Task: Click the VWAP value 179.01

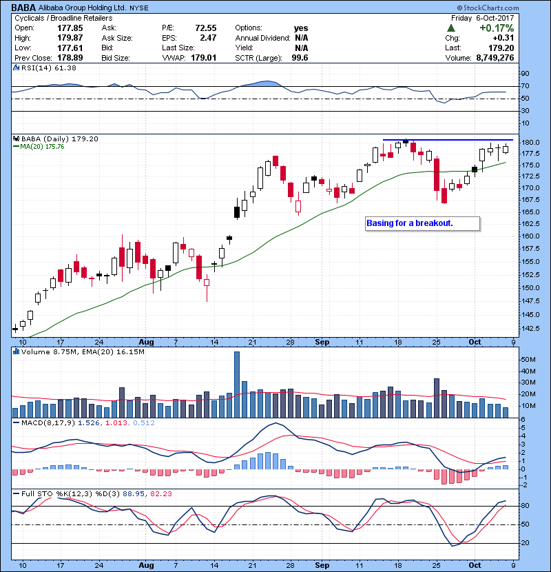Action: [x=203, y=58]
